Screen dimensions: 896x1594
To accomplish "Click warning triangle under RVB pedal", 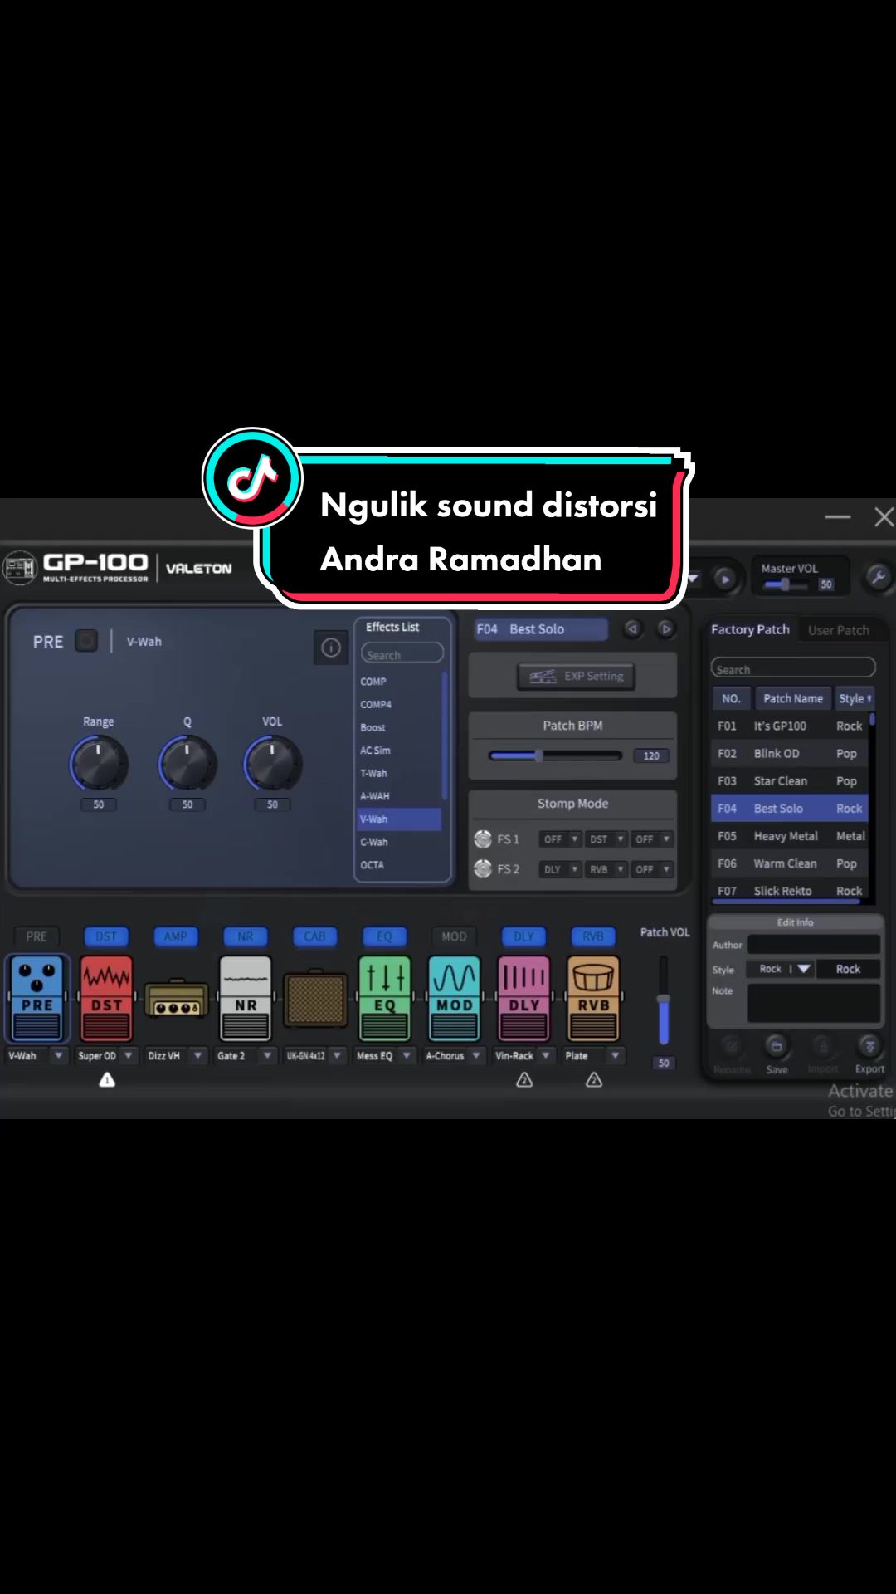I will tap(594, 1080).
